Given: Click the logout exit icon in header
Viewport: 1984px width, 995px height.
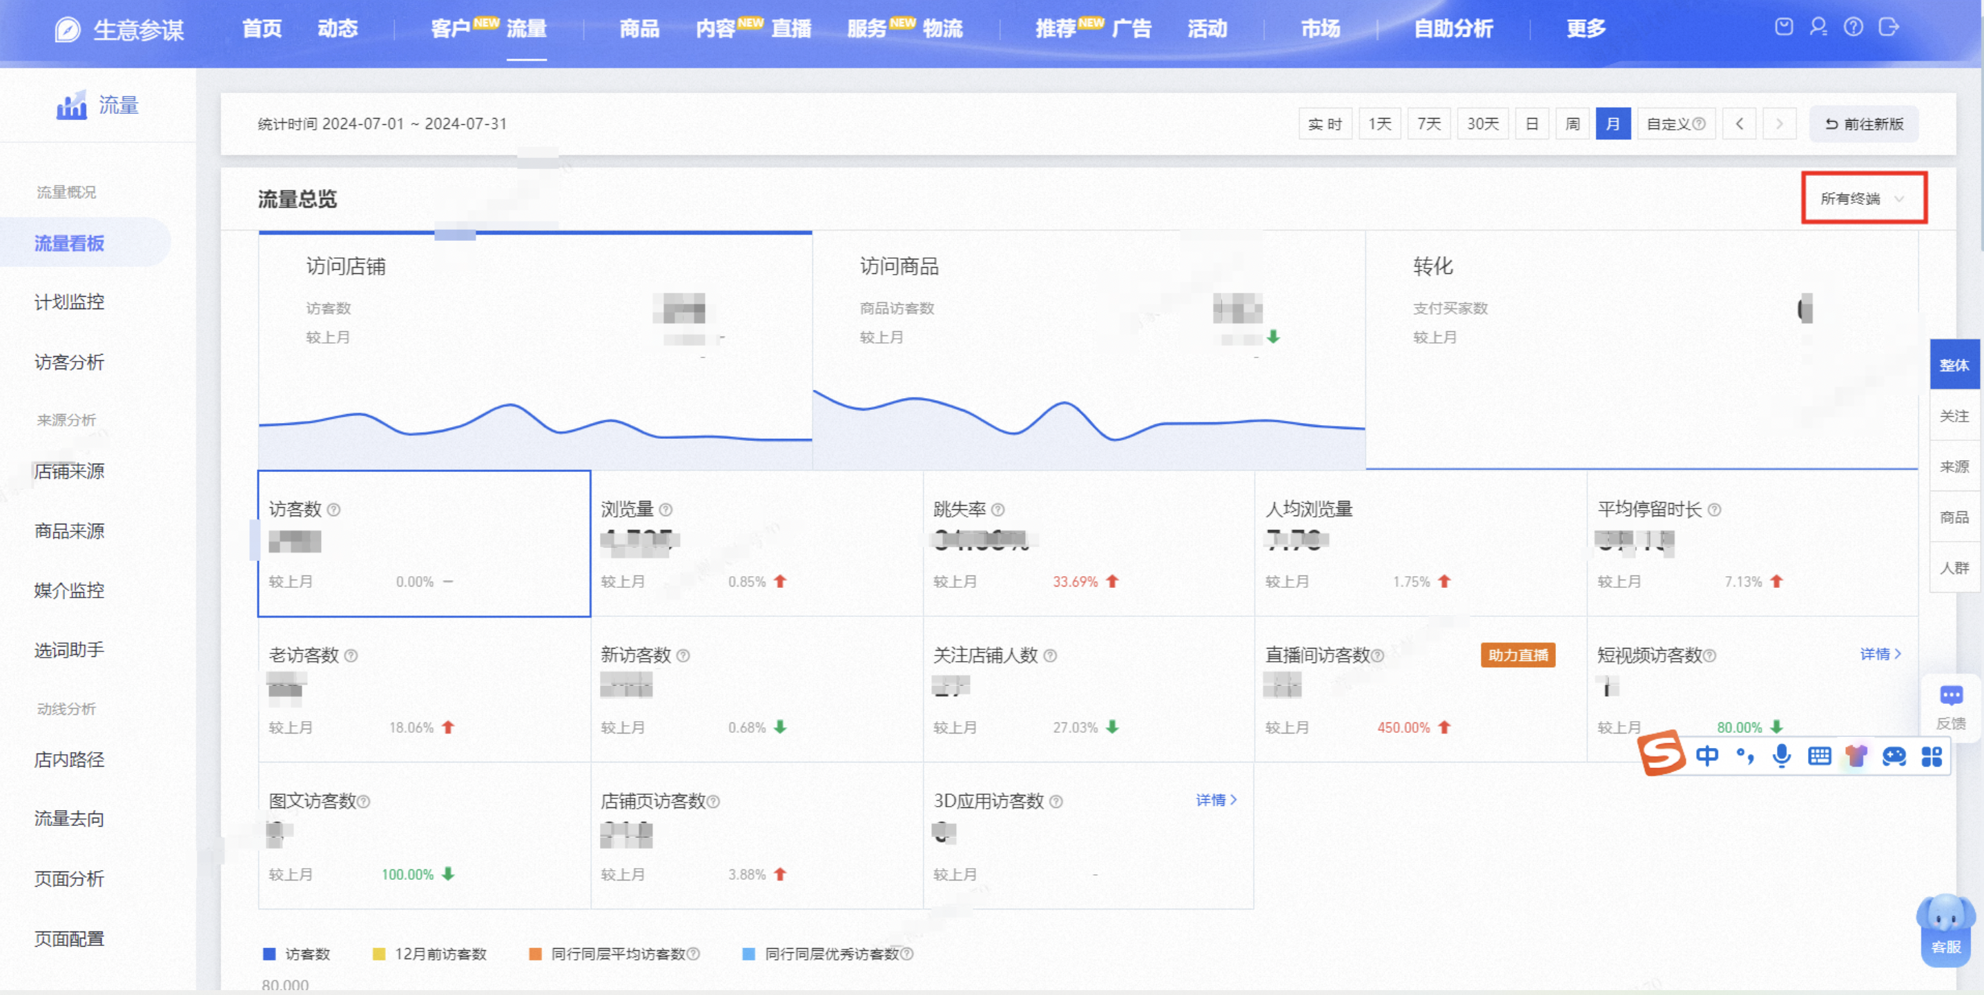Looking at the screenshot, I should pos(1889,27).
